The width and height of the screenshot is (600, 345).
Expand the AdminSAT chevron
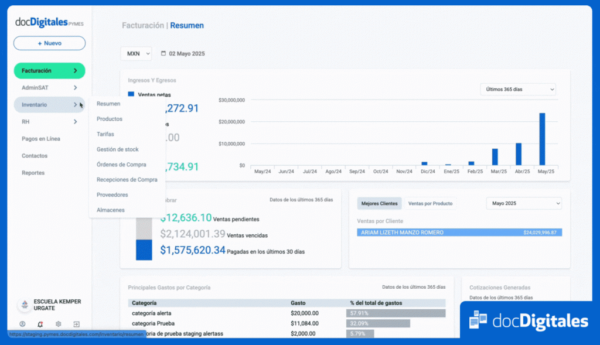(76, 88)
